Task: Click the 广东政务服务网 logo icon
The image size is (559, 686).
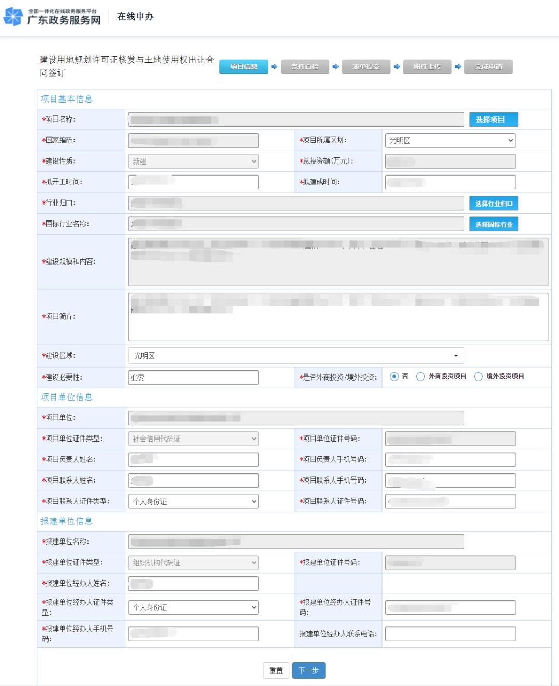Action: coord(13,17)
